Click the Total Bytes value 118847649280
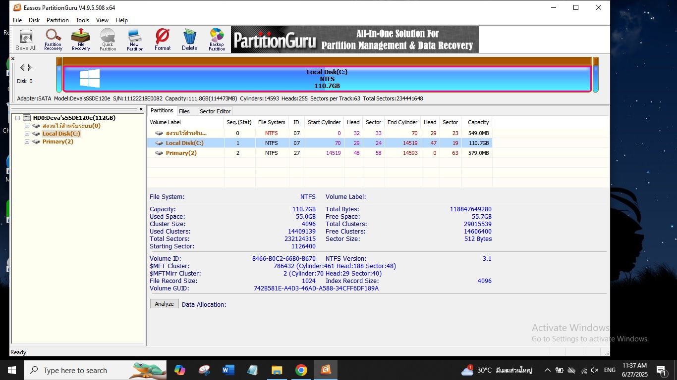The width and height of the screenshot is (677, 380). coord(471,209)
